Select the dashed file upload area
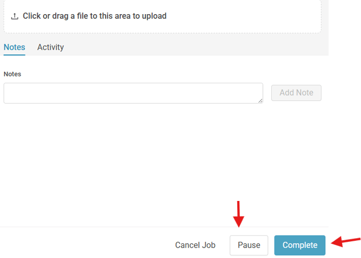The width and height of the screenshot is (361, 258). (163, 17)
